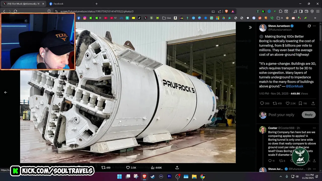Go to the previous photo arrow
This screenshot has width=322, height=181.
[x=6, y=92]
